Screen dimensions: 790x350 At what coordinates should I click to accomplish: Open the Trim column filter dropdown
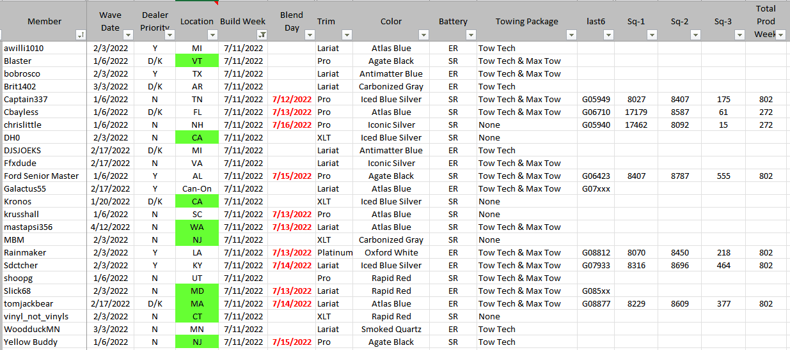tap(347, 35)
